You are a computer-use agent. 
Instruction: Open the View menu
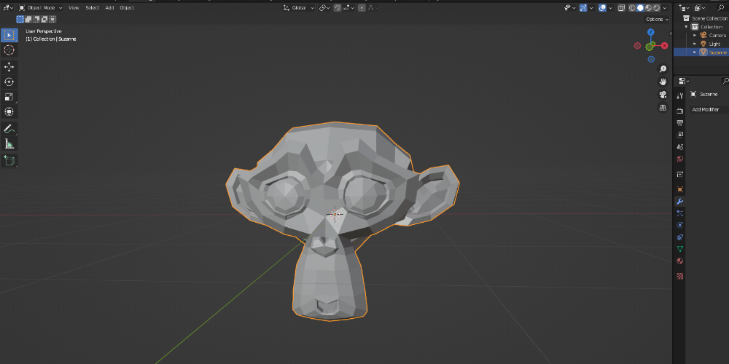point(74,8)
